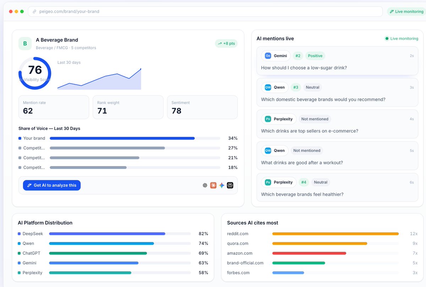426x287 pixels.
Task: Click the ChatGPT logo icon
Action: (205, 185)
